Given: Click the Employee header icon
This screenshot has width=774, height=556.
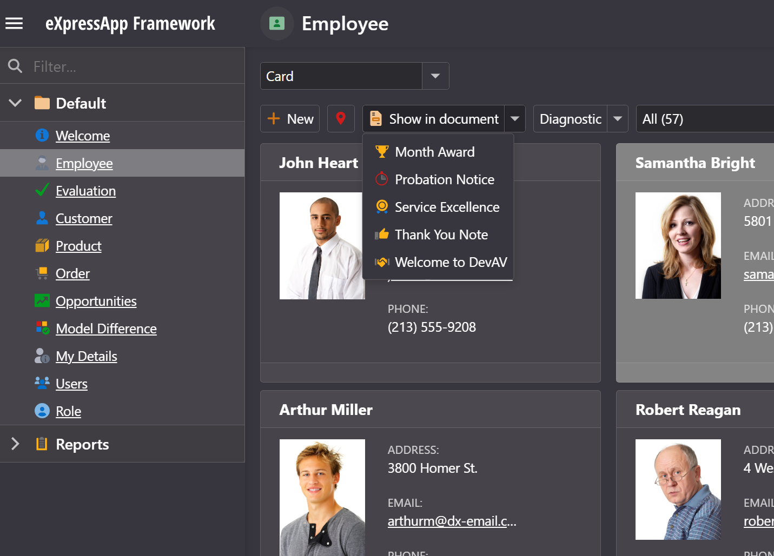Looking at the screenshot, I should [x=277, y=23].
